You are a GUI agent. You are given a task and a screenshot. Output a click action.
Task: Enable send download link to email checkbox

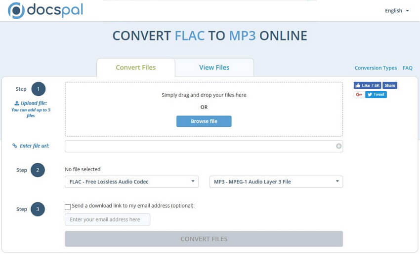[68, 207]
